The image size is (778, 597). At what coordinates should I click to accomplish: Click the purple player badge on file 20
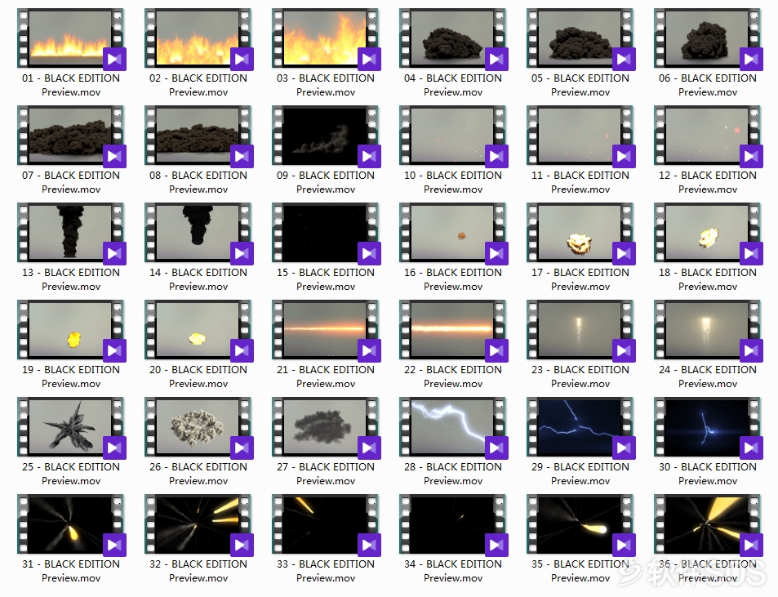[242, 351]
